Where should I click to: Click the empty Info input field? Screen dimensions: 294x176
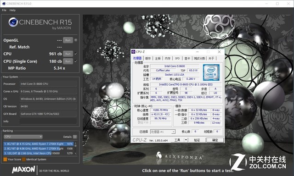(48, 121)
